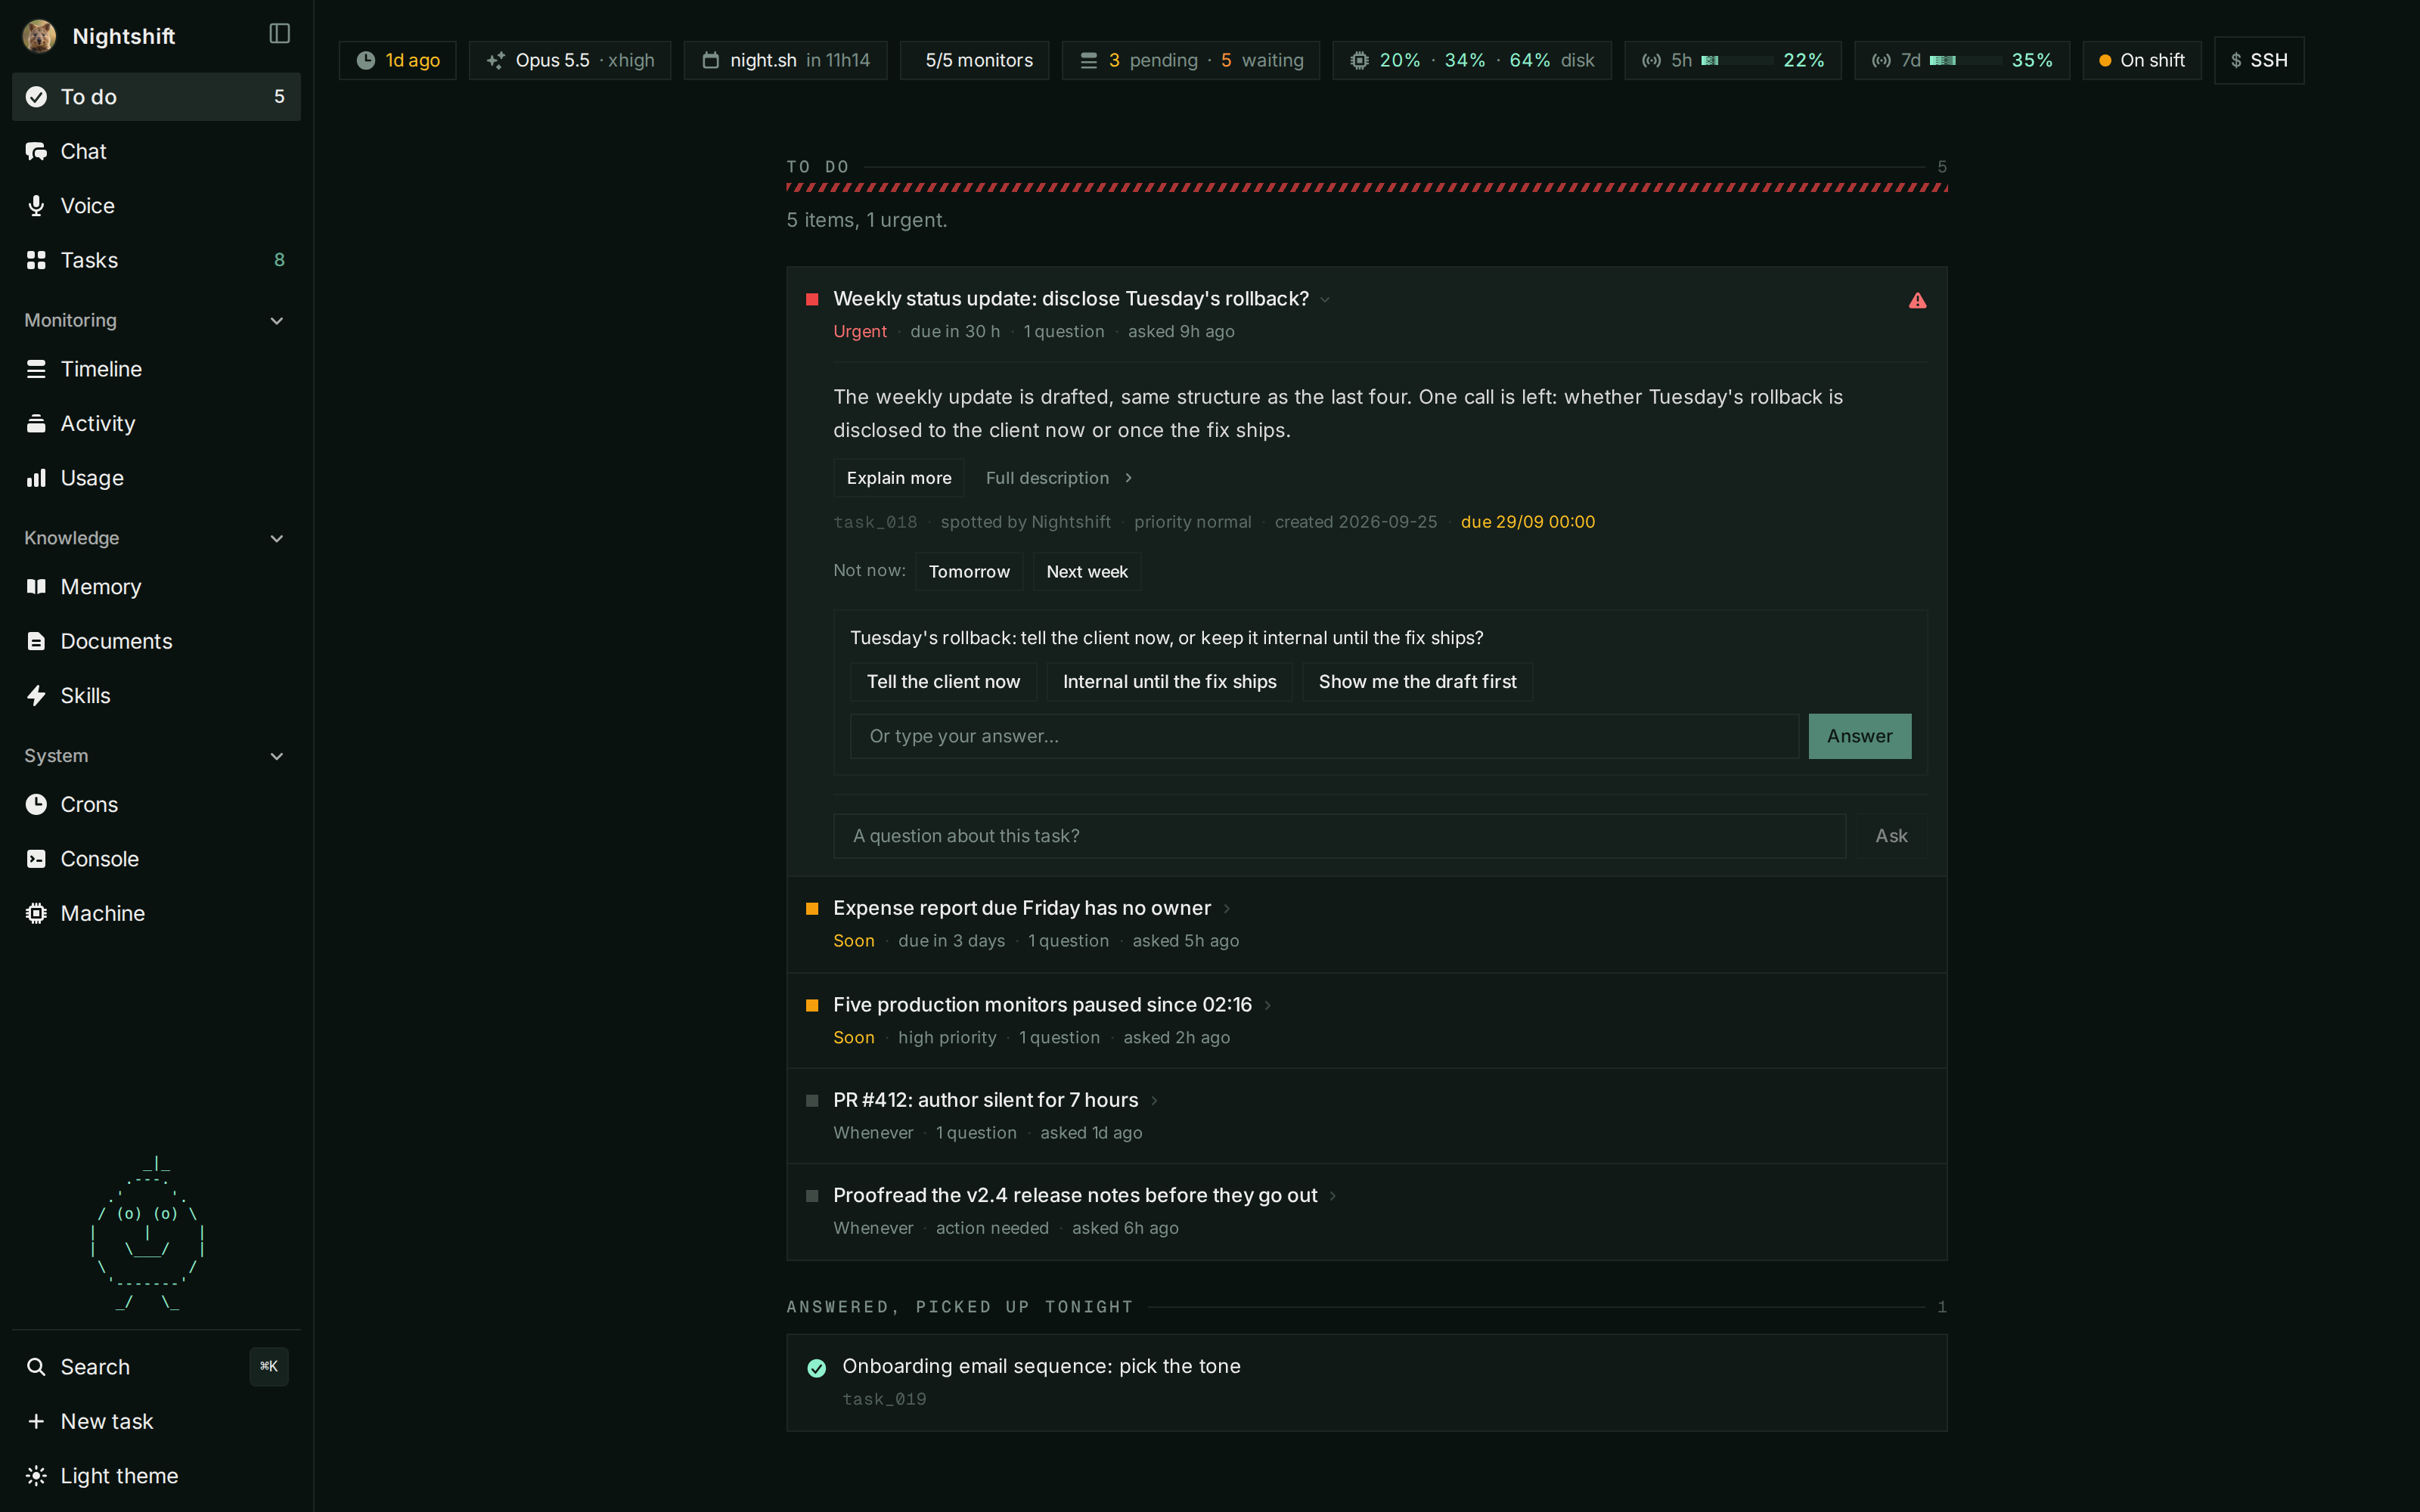Viewport: 2420px width, 1512px height.
Task: Expand PR #412 author silent item
Action: (x=1366, y=1116)
